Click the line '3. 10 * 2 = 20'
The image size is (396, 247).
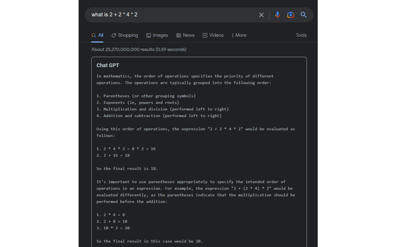tap(113, 228)
